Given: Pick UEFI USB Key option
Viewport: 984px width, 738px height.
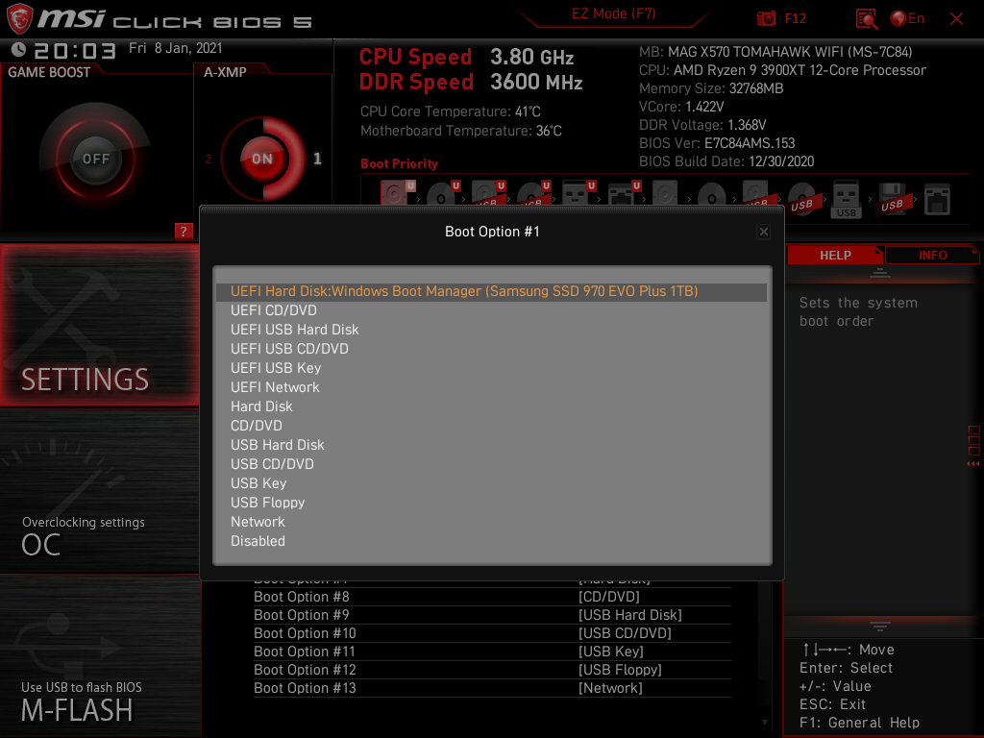Looking at the screenshot, I should 491,368.
